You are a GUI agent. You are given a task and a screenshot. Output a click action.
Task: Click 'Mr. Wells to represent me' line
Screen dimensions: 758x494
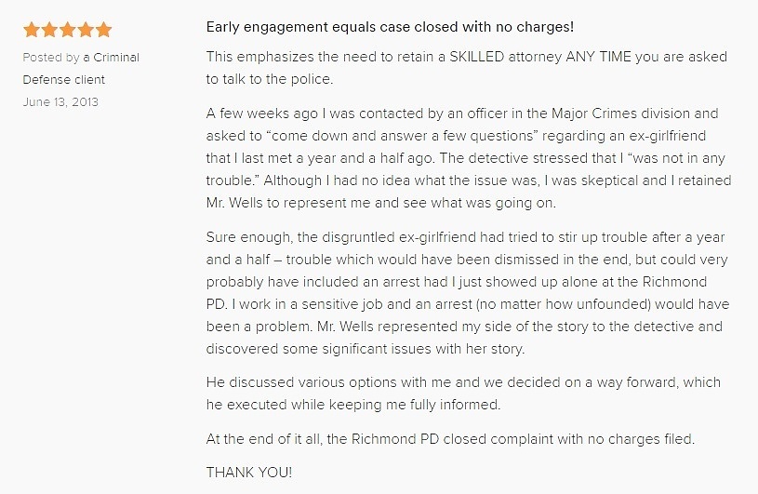pos(381,203)
